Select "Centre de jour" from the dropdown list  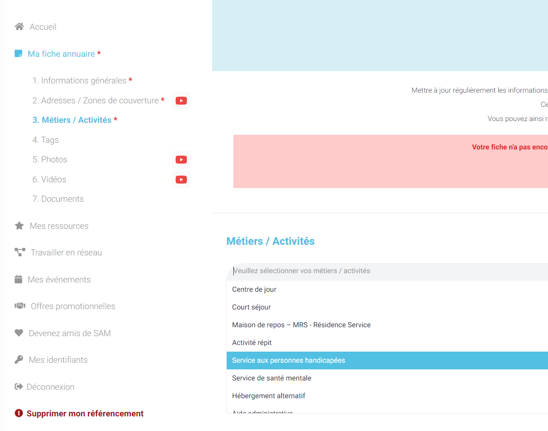click(x=254, y=290)
